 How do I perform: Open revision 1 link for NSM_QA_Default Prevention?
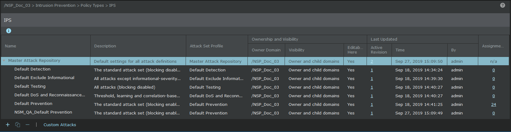(x=372, y=113)
